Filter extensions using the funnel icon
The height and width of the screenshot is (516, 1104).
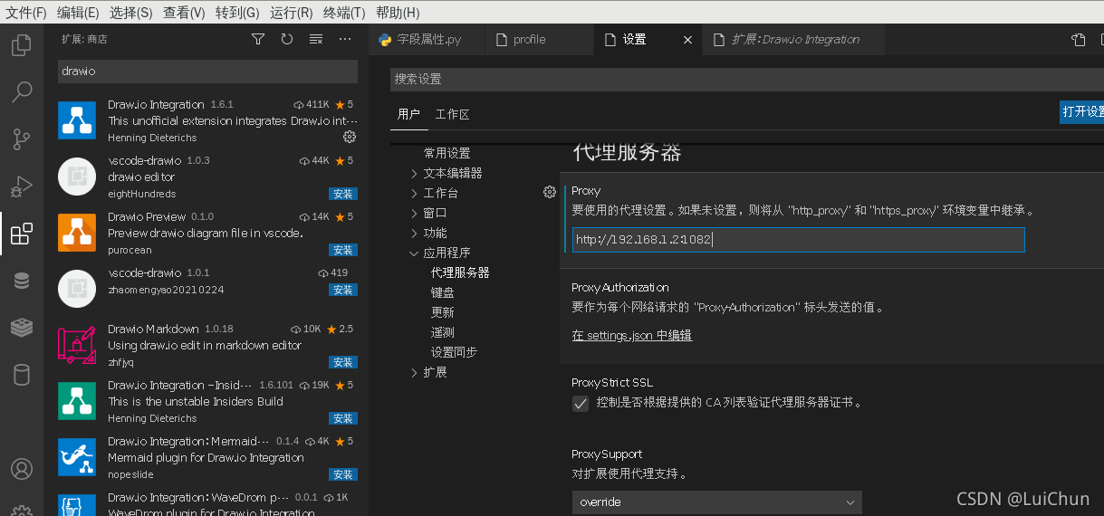(258, 39)
